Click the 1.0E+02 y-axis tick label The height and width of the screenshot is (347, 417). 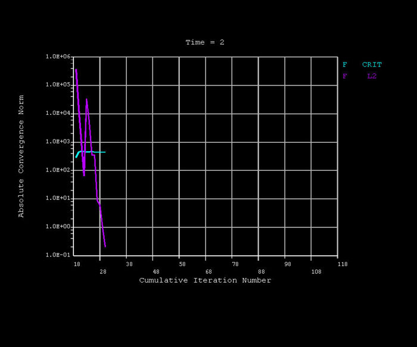58,170
